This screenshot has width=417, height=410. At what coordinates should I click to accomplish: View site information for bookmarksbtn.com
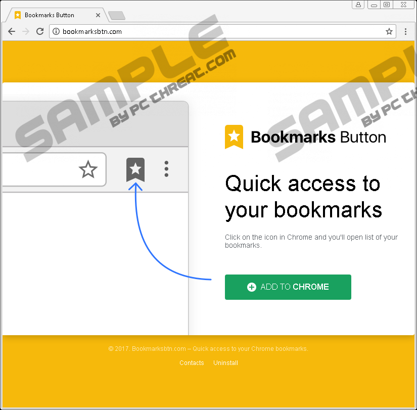(56, 31)
